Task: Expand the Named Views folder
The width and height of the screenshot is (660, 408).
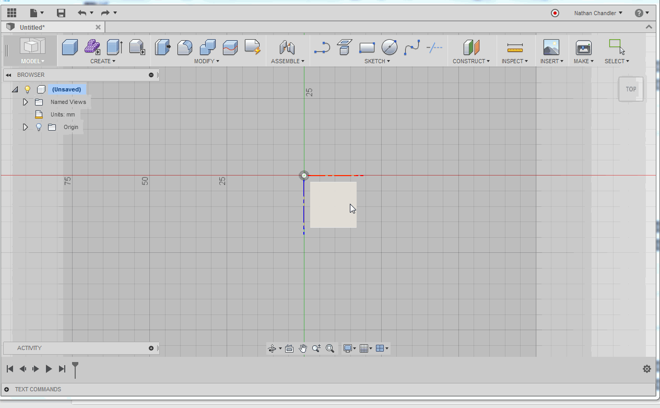Action: pos(25,102)
